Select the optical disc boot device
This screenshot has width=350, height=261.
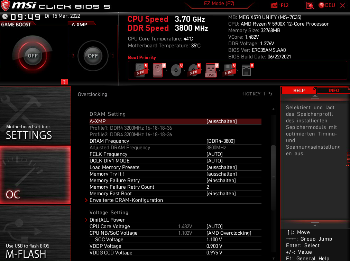(177, 70)
